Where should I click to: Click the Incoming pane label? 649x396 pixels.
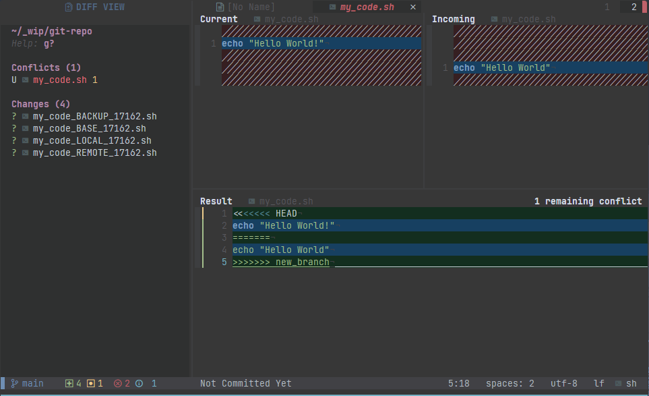click(x=454, y=19)
